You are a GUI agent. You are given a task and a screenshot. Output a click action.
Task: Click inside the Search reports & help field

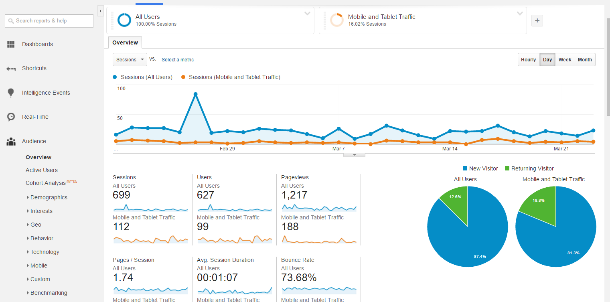(49, 20)
